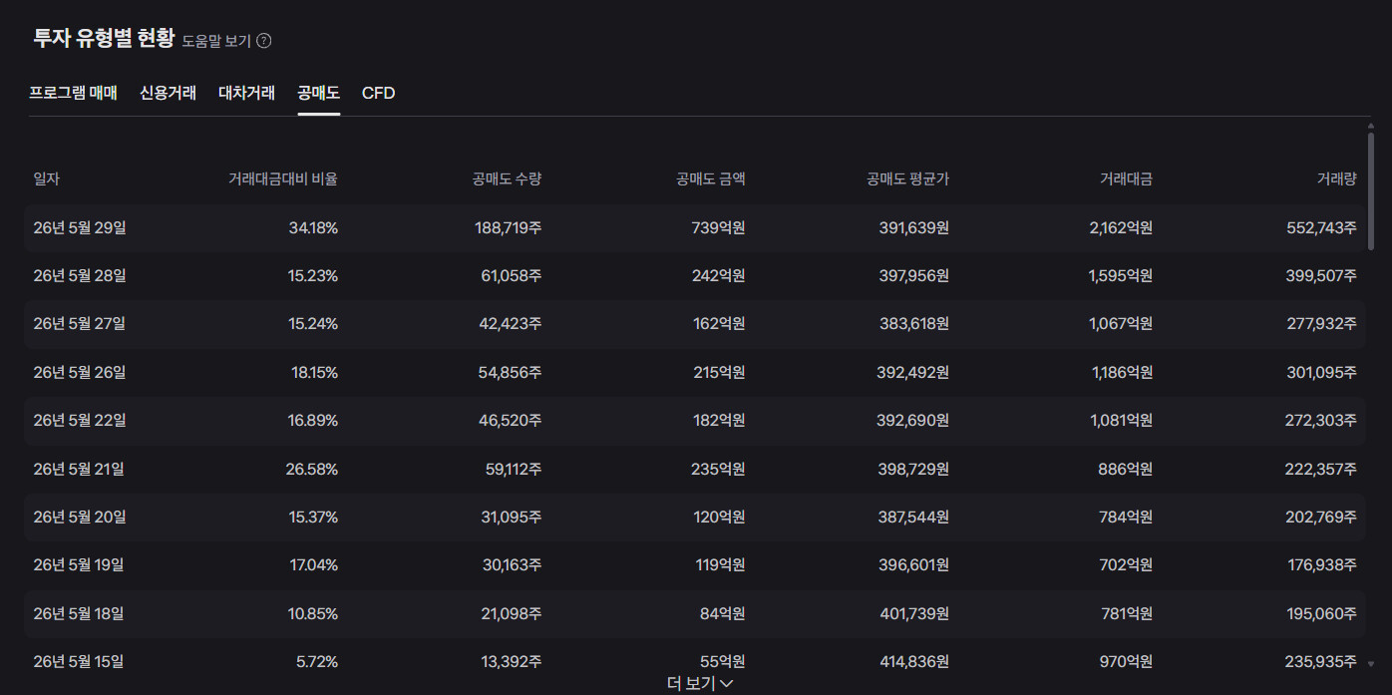Screen dimensions: 1392x695
Task: Click the 더 보기 chevron arrow
Action: pyautogui.click(x=727, y=684)
